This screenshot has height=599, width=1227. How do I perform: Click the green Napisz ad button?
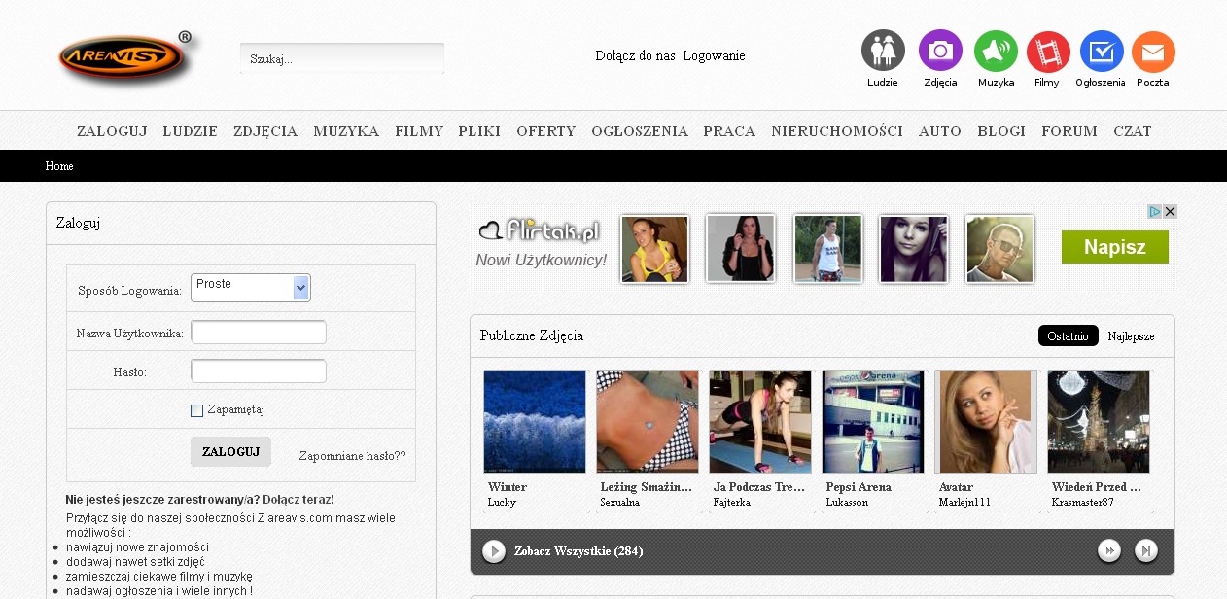(1115, 247)
